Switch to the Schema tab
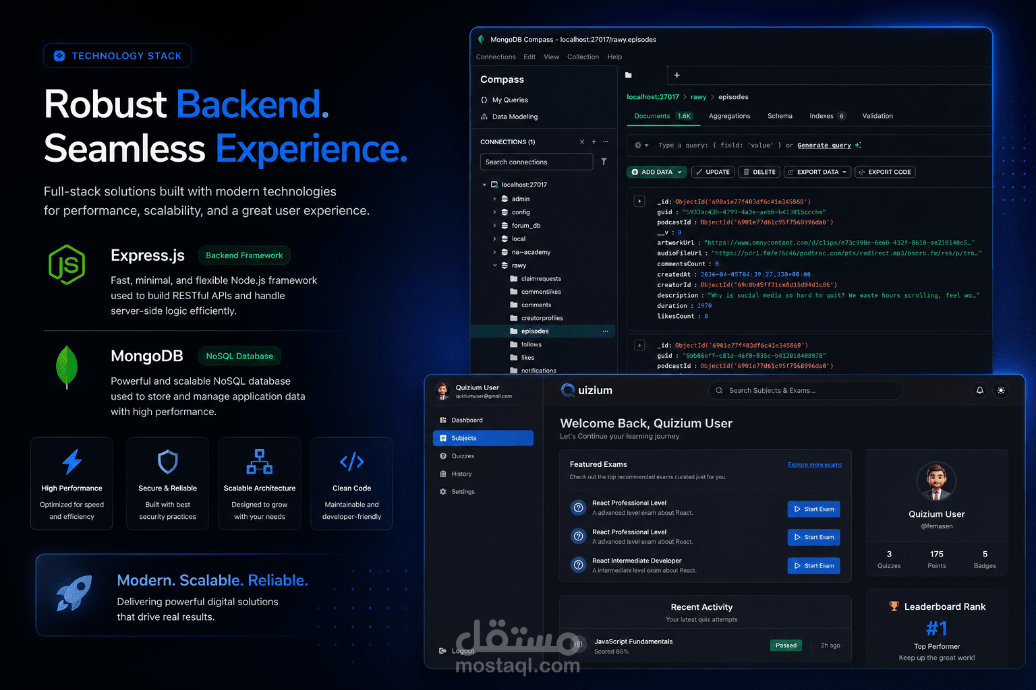This screenshot has height=690, width=1036. [x=780, y=116]
